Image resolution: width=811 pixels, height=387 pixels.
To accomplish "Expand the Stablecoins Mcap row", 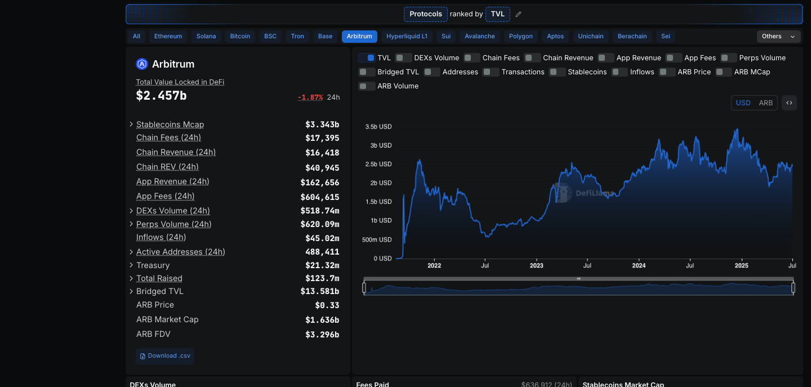I will pos(131,124).
